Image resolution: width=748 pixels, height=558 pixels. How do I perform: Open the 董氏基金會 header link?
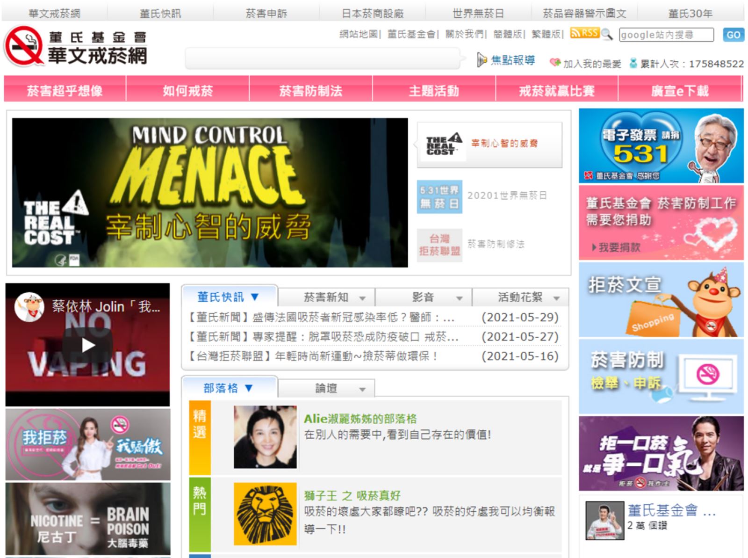click(x=411, y=34)
